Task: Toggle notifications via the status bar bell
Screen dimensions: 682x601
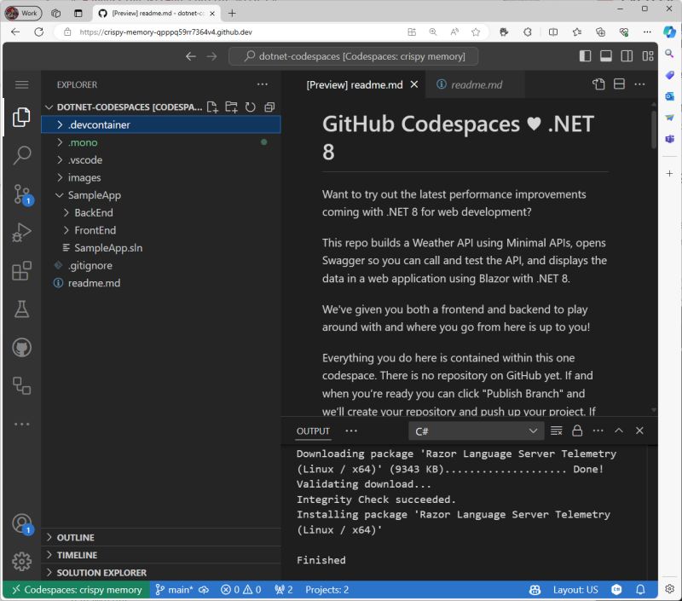Action: coord(640,589)
